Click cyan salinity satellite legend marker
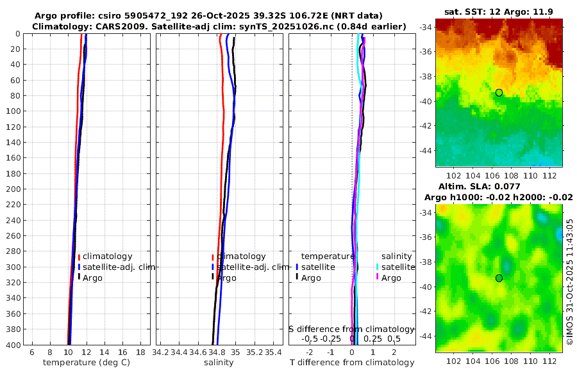The height and width of the screenshot is (371, 577). point(377,267)
